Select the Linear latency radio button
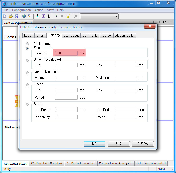This screenshot has width=176, height=173. pyautogui.click(x=27, y=85)
